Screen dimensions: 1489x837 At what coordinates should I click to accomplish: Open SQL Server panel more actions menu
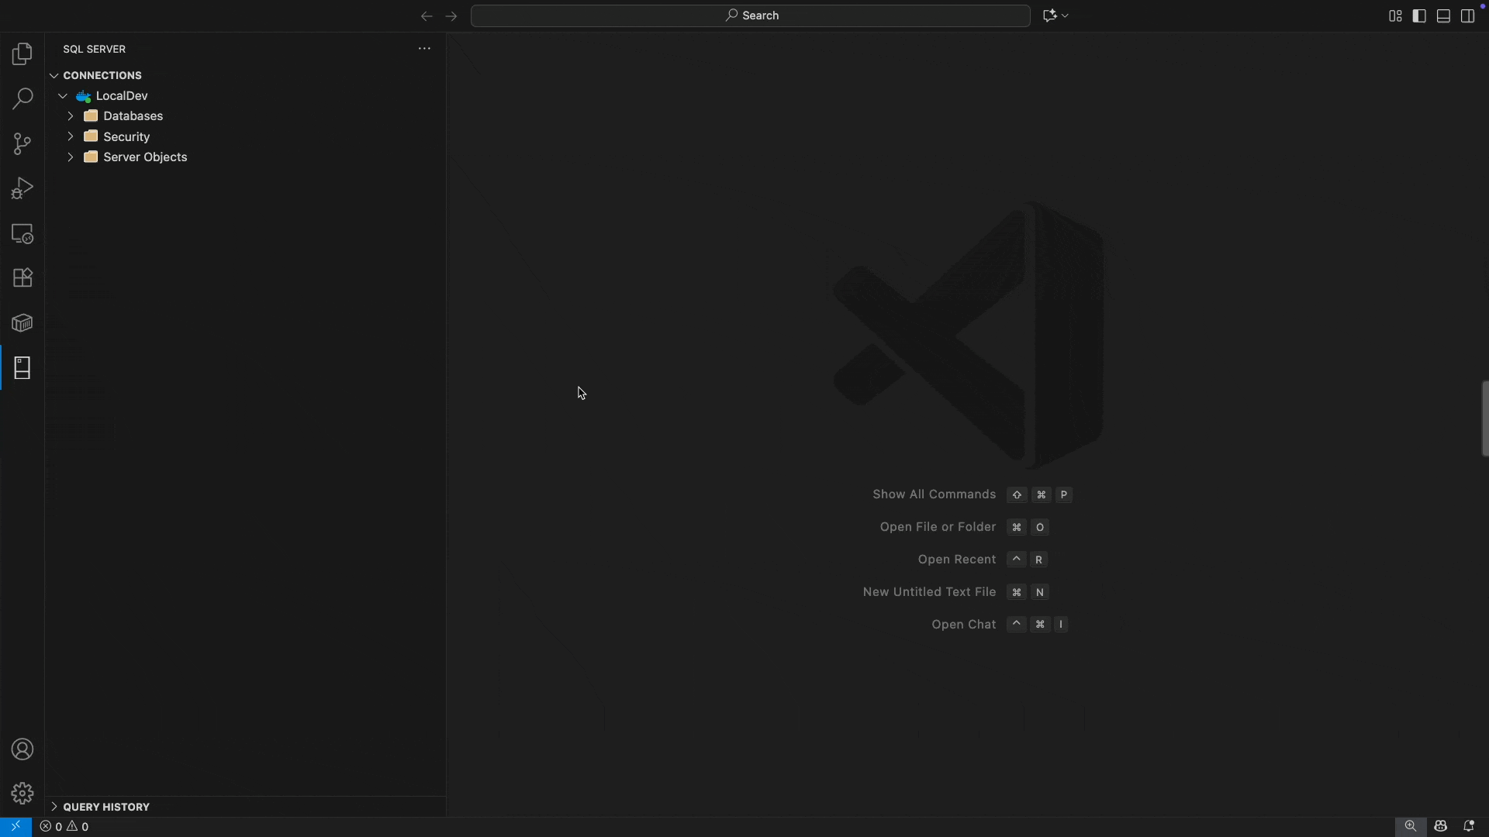point(424,49)
